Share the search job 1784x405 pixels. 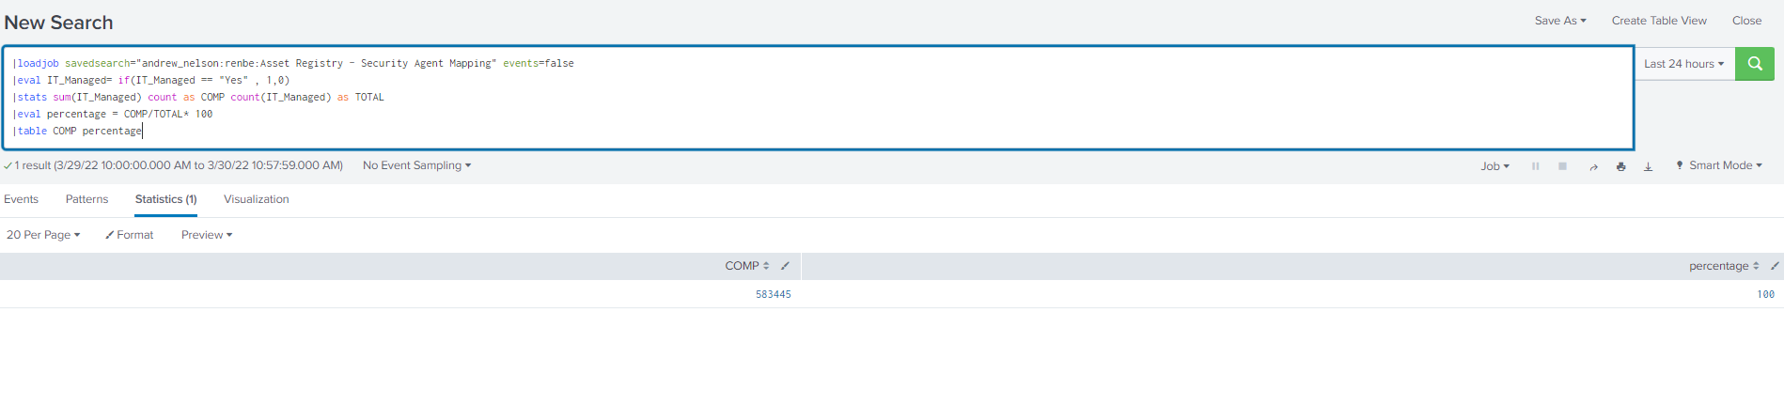click(1593, 166)
